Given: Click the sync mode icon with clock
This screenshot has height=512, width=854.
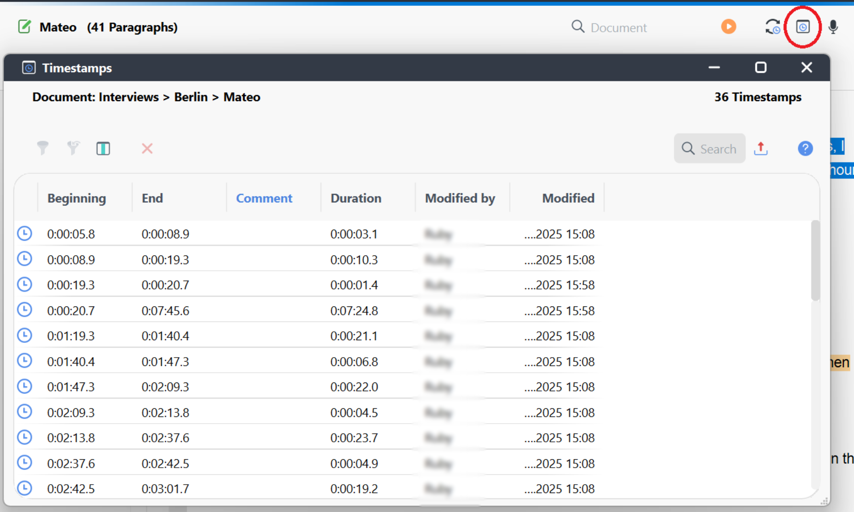Looking at the screenshot, I should click(x=772, y=27).
